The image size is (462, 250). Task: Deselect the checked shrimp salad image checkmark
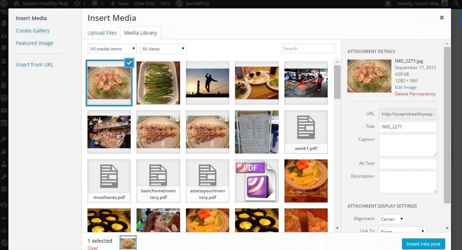pyautogui.click(x=129, y=63)
